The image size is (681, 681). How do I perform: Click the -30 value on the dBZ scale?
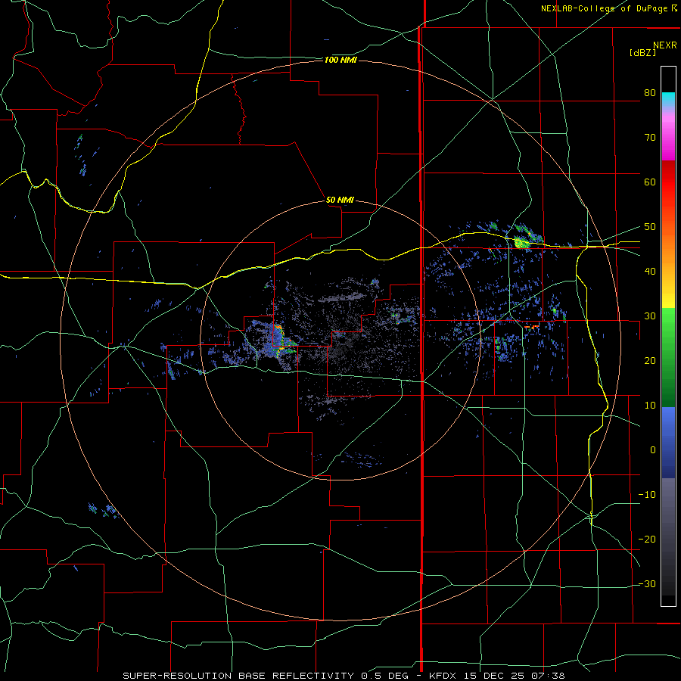(647, 584)
